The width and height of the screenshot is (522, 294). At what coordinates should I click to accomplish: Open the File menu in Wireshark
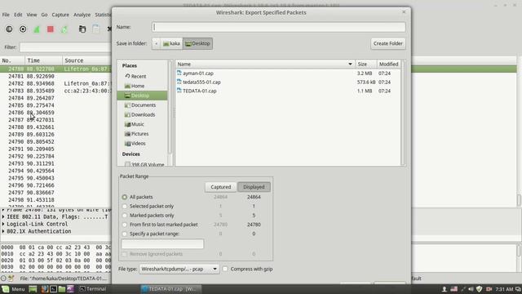click(6, 15)
